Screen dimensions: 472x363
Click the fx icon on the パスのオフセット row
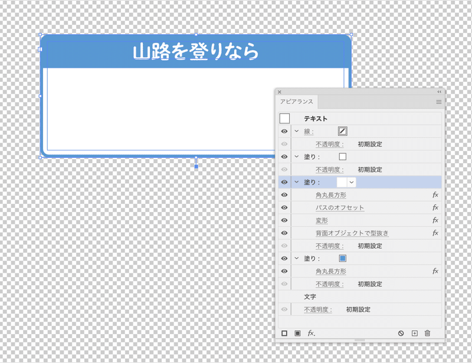pyautogui.click(x=435, y=207)
